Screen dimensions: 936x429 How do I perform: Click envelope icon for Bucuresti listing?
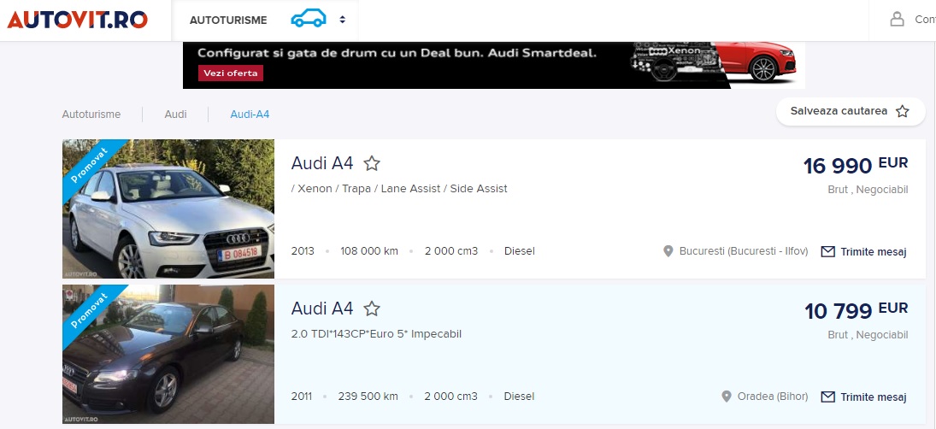point(827,251)
